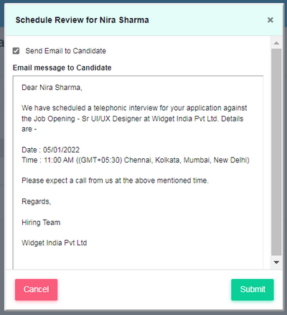
Task: Place cursor in the Dear Nira Sharma line
Action: [x=52, y=88]
